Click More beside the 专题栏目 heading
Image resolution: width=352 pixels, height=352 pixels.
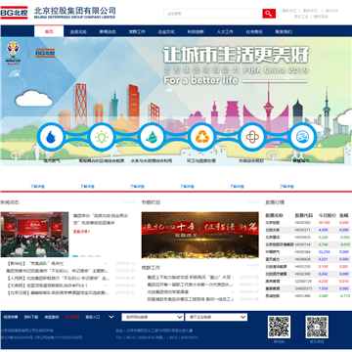tap(253, 202)
